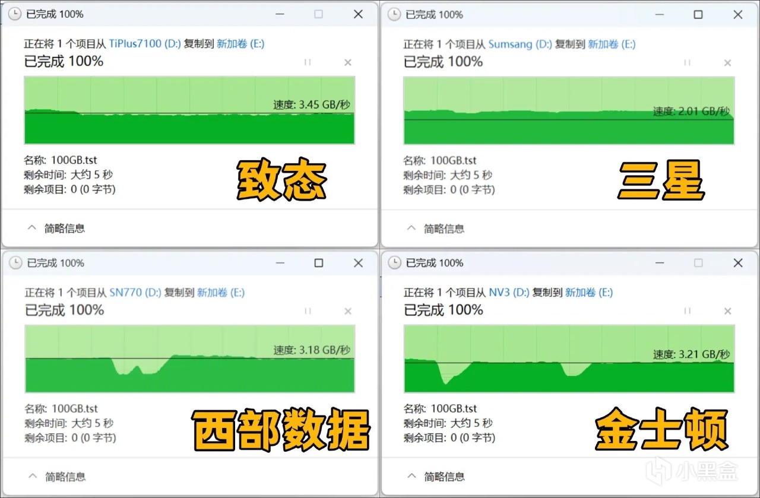Image resolution: width=760 pixels, height=498 pixels.
Task: Select the speed label 3.21 GB/秒
Action: tap(692, 355)
